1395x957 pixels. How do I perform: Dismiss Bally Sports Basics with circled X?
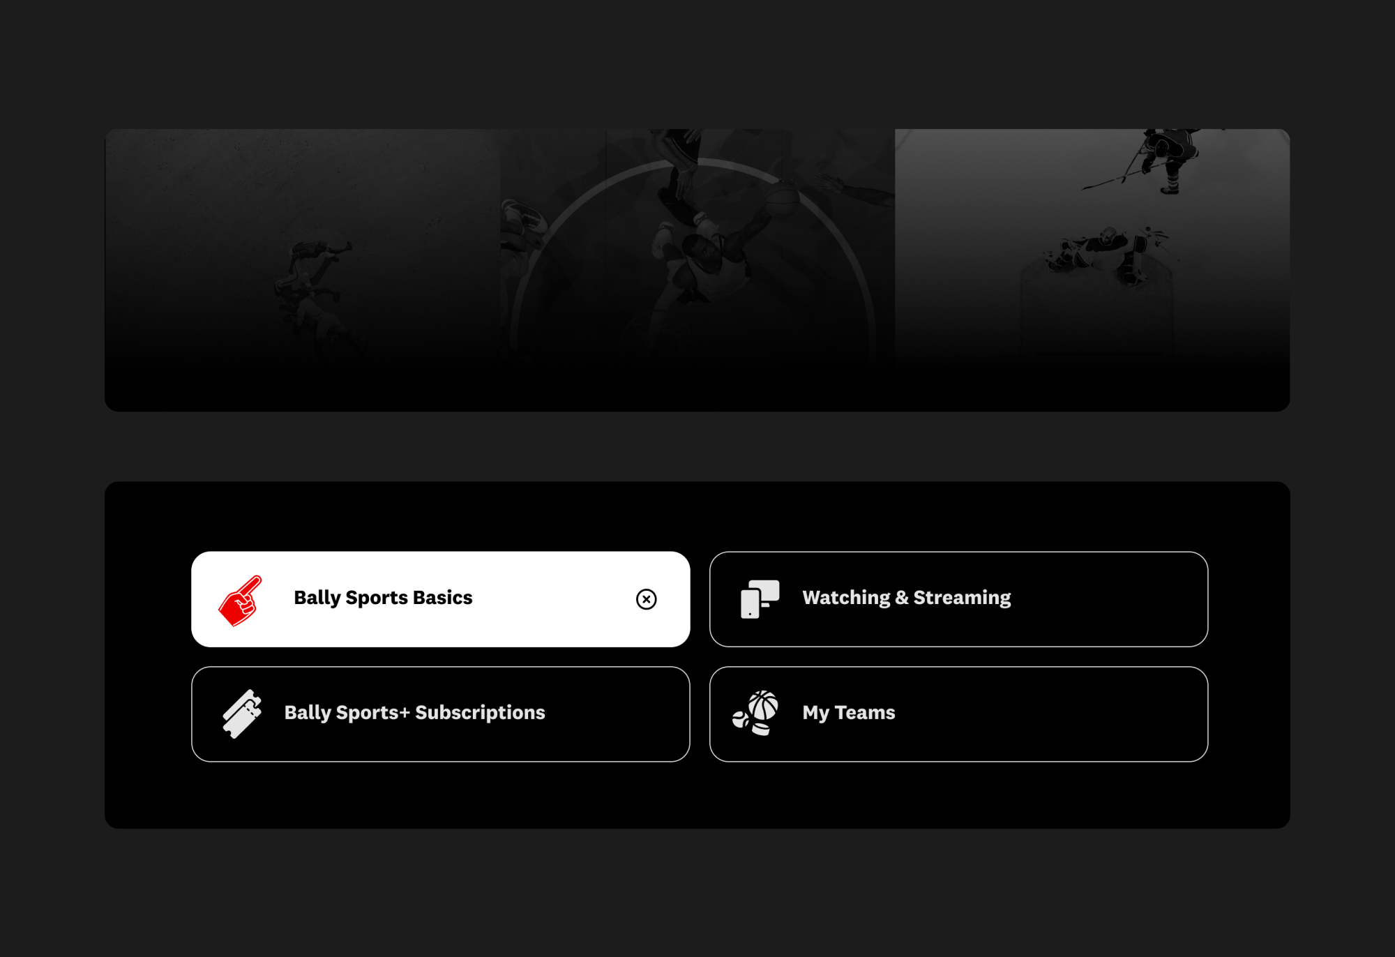tap(646, 599)
